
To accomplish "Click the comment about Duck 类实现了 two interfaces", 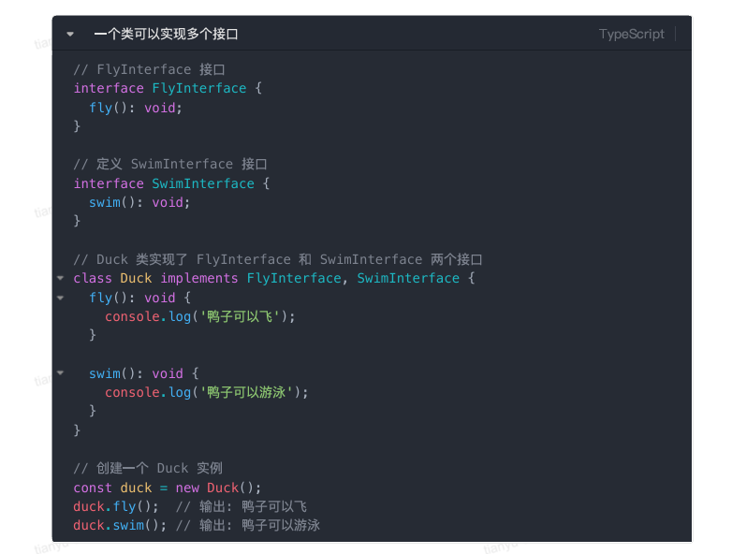I will (x=278, y=259).
